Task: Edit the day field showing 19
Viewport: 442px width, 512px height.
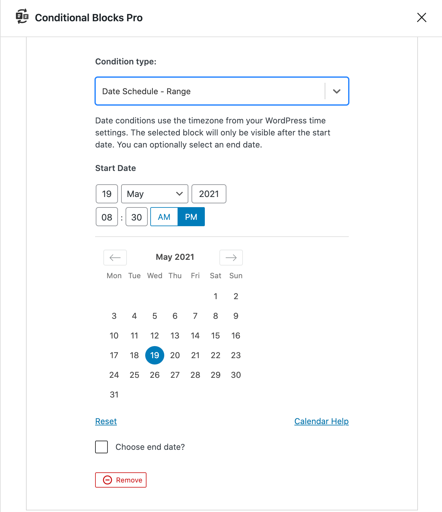Action: point(107,194)
